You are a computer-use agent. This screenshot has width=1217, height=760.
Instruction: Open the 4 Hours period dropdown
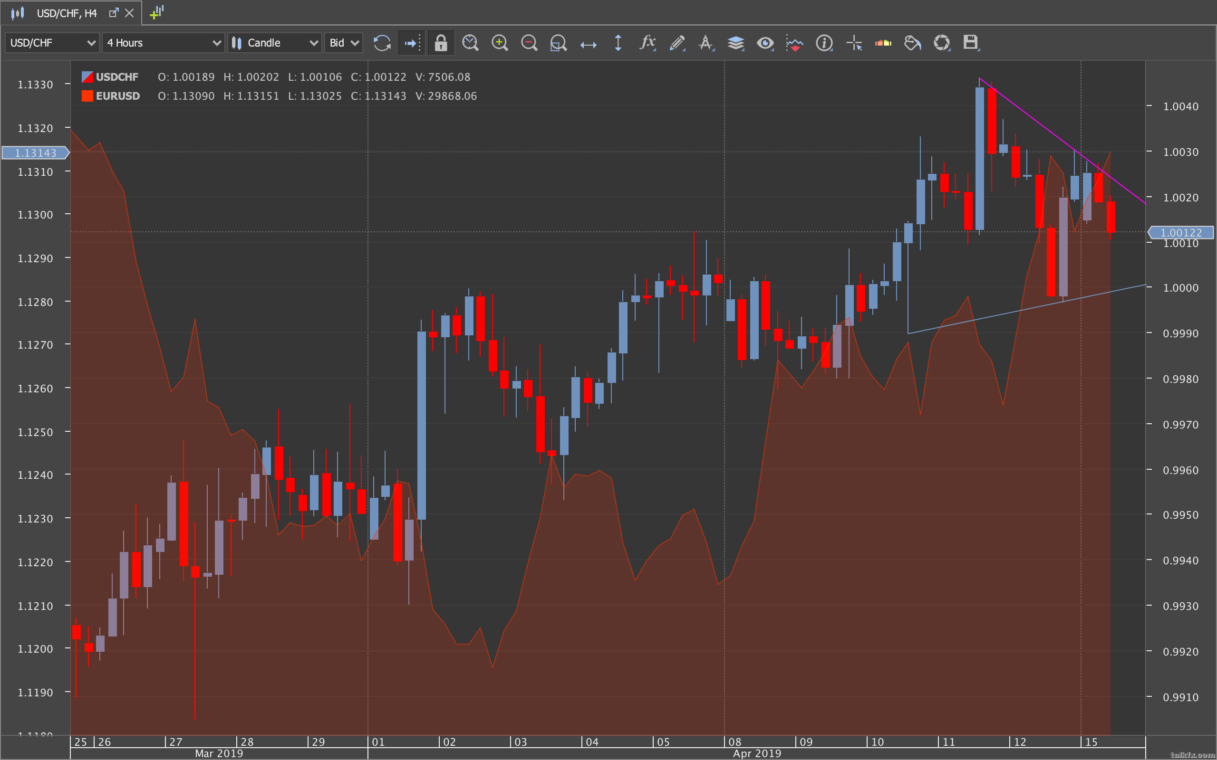[x=163, y=43]
